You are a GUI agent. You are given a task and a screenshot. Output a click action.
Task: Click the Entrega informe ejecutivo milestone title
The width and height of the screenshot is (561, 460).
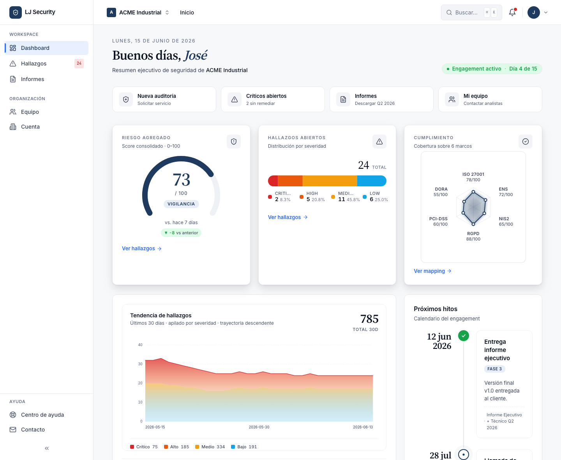(497, 350)
